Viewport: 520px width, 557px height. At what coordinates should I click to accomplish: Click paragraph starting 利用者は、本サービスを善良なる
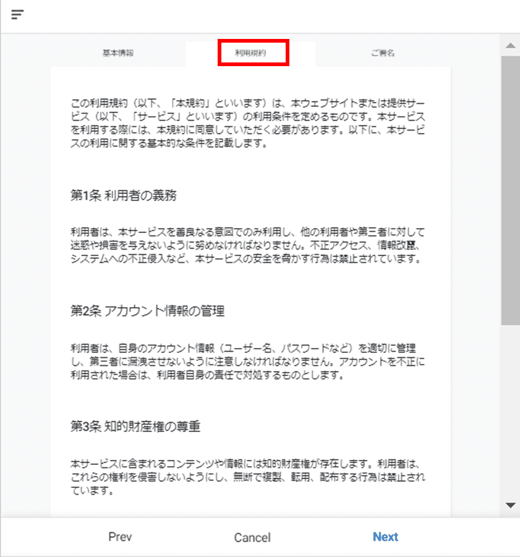pos(247,245)
